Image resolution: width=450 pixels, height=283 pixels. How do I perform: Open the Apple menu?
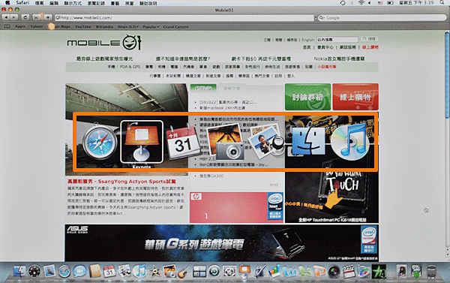[x=7, y=2]
